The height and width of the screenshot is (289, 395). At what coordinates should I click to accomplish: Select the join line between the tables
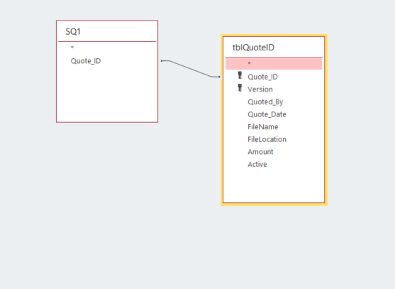tap(191, 69)
